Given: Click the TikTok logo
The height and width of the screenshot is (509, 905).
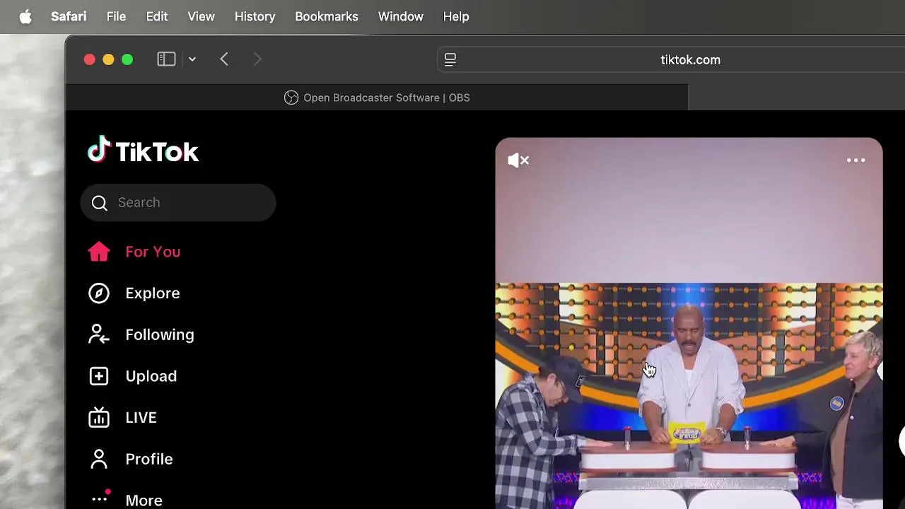Looking at the screenshot, I should pyautogui.click(x=144, y=150).
